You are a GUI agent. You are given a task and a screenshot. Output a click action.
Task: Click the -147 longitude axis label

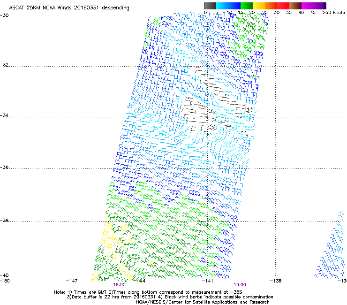coord(72,281)
